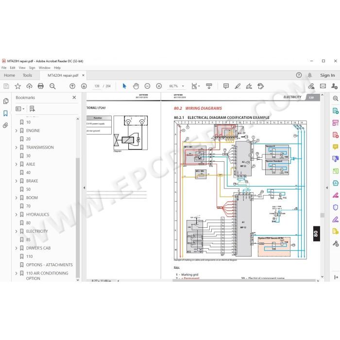Close the Bookmarks panel

pyautogui.click(x=74, y=98)
